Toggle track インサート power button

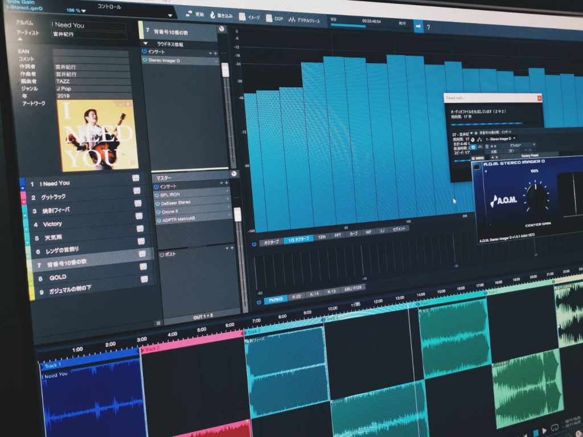point(144,51)
